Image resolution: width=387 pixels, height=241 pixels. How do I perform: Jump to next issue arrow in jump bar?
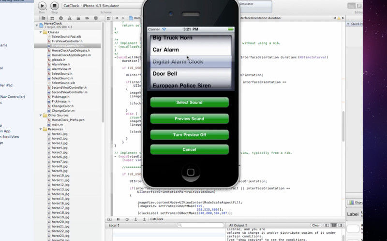[343, 18]
